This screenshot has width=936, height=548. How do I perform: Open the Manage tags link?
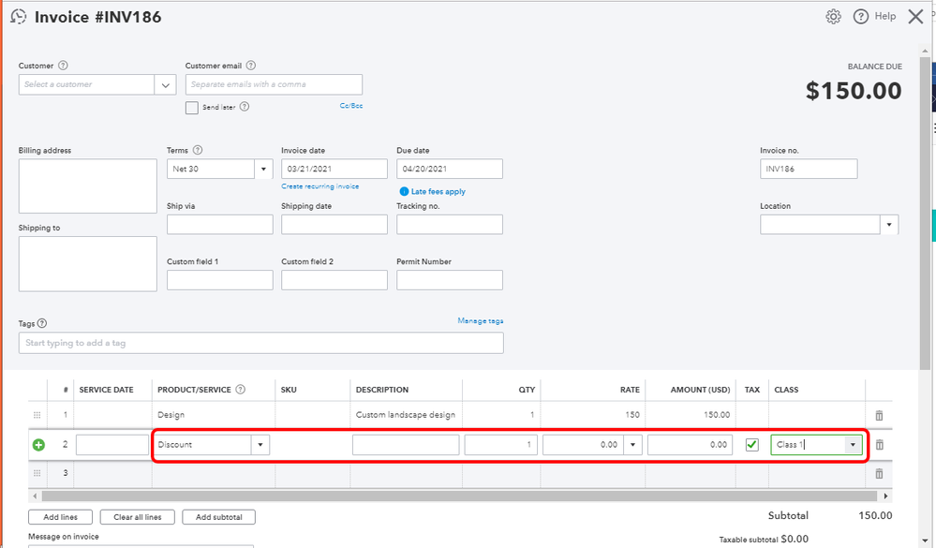480,321
